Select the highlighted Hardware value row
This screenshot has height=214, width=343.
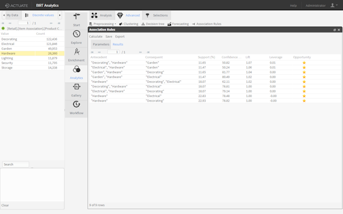click(32, 53)
